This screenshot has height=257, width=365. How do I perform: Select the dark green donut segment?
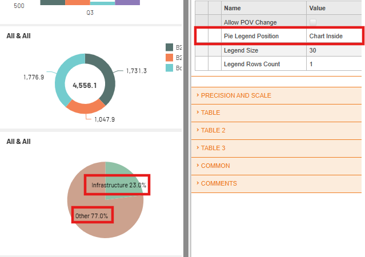coord(107,77)
